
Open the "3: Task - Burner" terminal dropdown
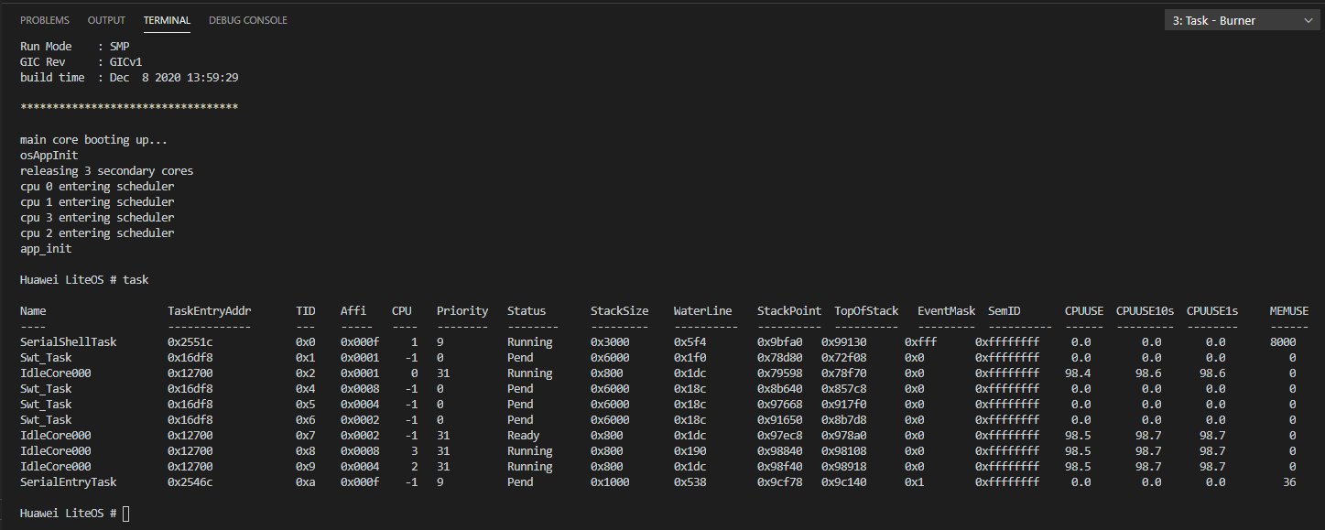tap(1241, 20)
